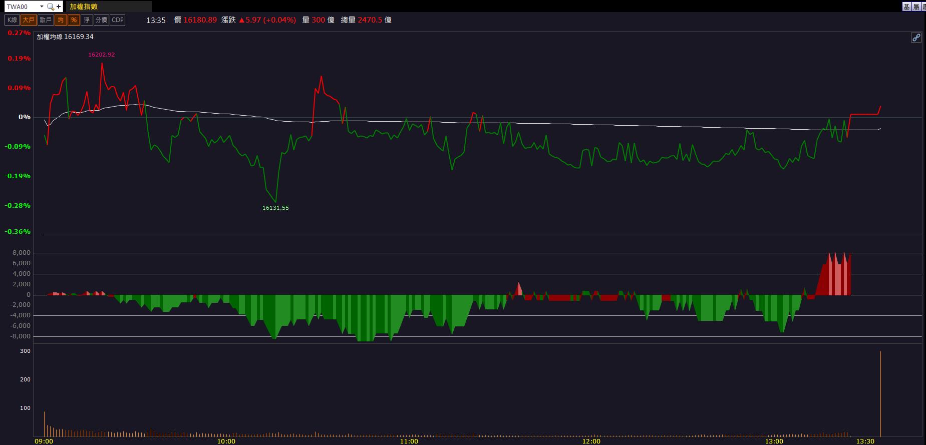
Task: Toggle the % percentage scale button
Action: [x=74, y=20]
